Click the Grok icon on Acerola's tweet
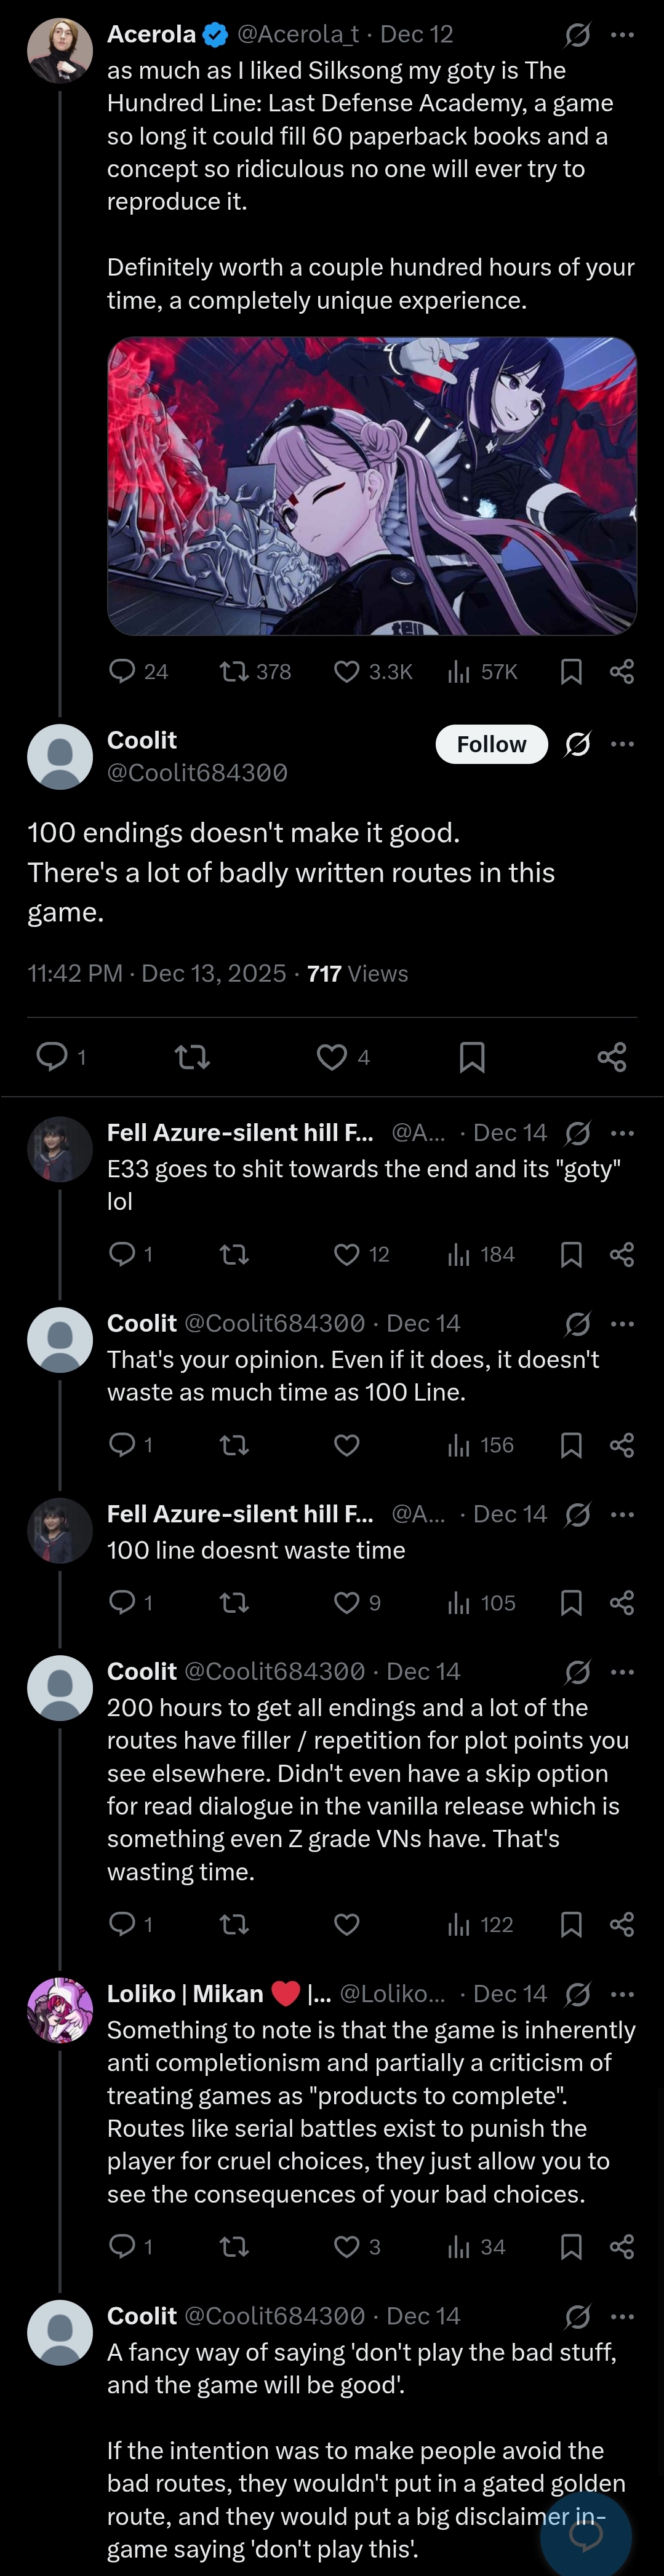 coord(577,35)
